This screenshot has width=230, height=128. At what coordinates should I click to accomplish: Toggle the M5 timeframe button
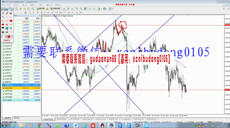coord(52,13)
